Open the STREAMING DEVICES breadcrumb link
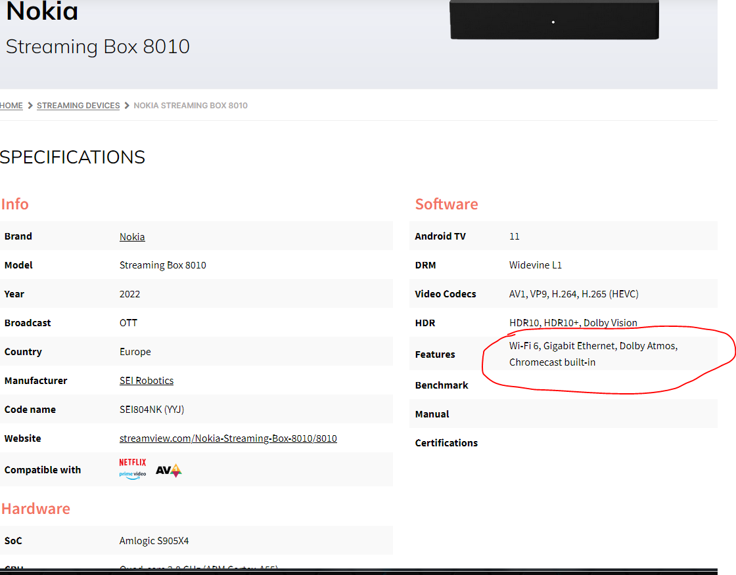 click(78, 106)
